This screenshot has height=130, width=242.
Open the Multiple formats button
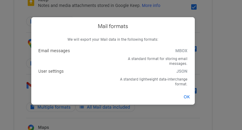click(x=51, y=107)
